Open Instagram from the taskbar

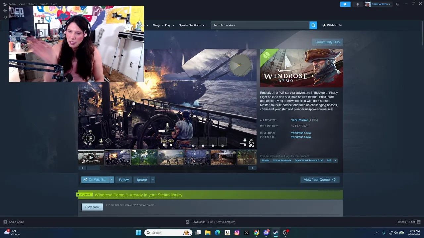click(x=237, y=233)
